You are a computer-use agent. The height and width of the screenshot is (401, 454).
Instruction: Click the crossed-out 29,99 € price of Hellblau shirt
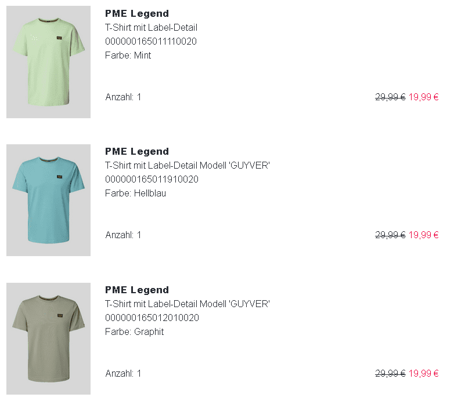click(390, 235)
